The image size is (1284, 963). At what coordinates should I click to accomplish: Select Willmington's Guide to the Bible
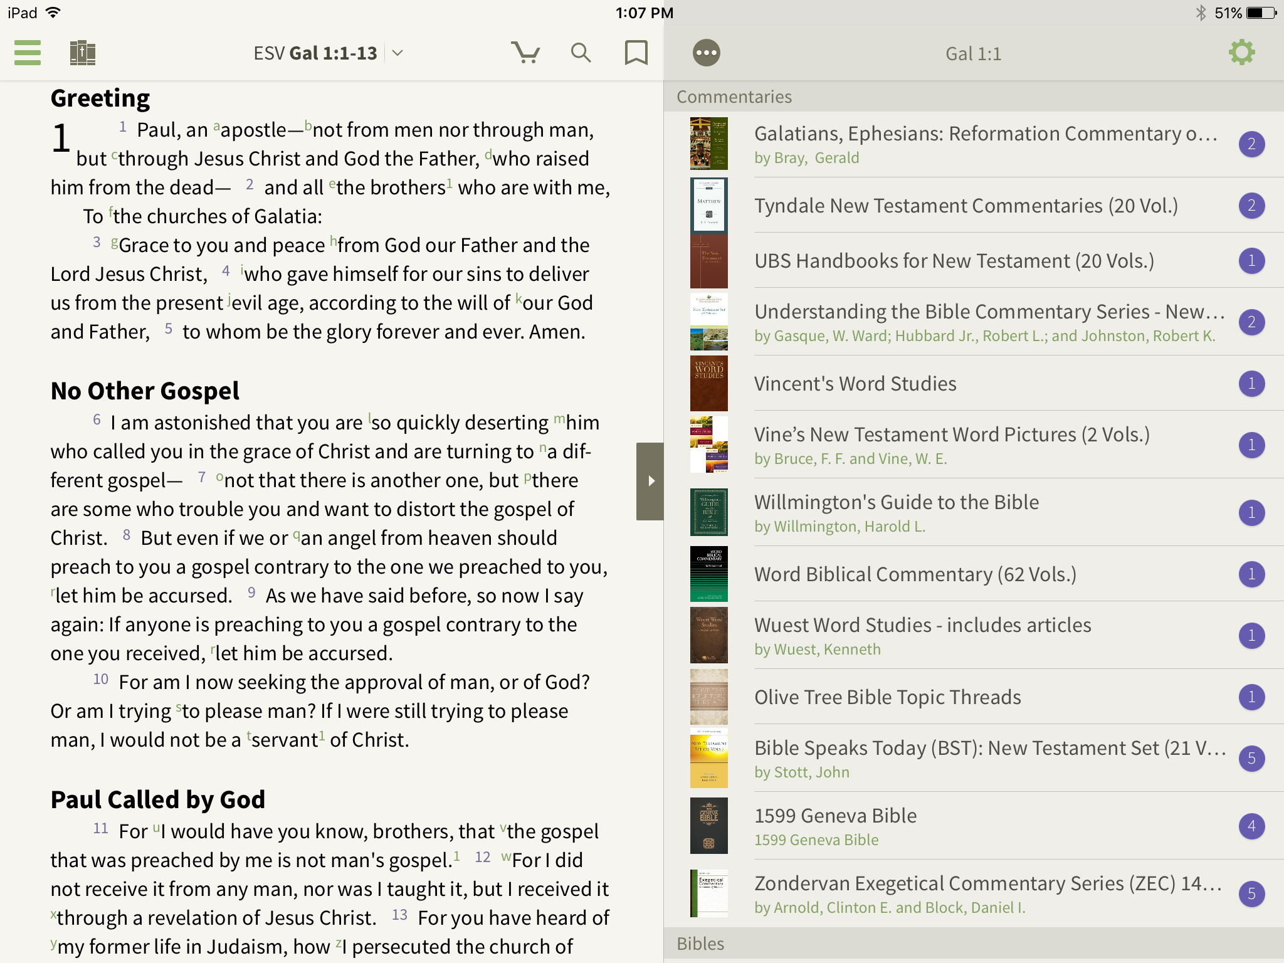pyautogui.click(x=974, y=513)
